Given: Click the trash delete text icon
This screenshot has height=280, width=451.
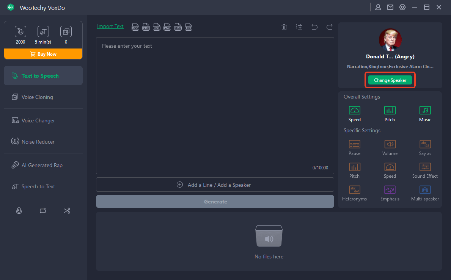Looking at the screenshot, I should click(x=284, y=27).
